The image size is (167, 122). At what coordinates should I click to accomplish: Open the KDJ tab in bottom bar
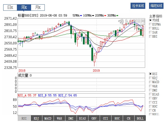(x=36, y=118)
